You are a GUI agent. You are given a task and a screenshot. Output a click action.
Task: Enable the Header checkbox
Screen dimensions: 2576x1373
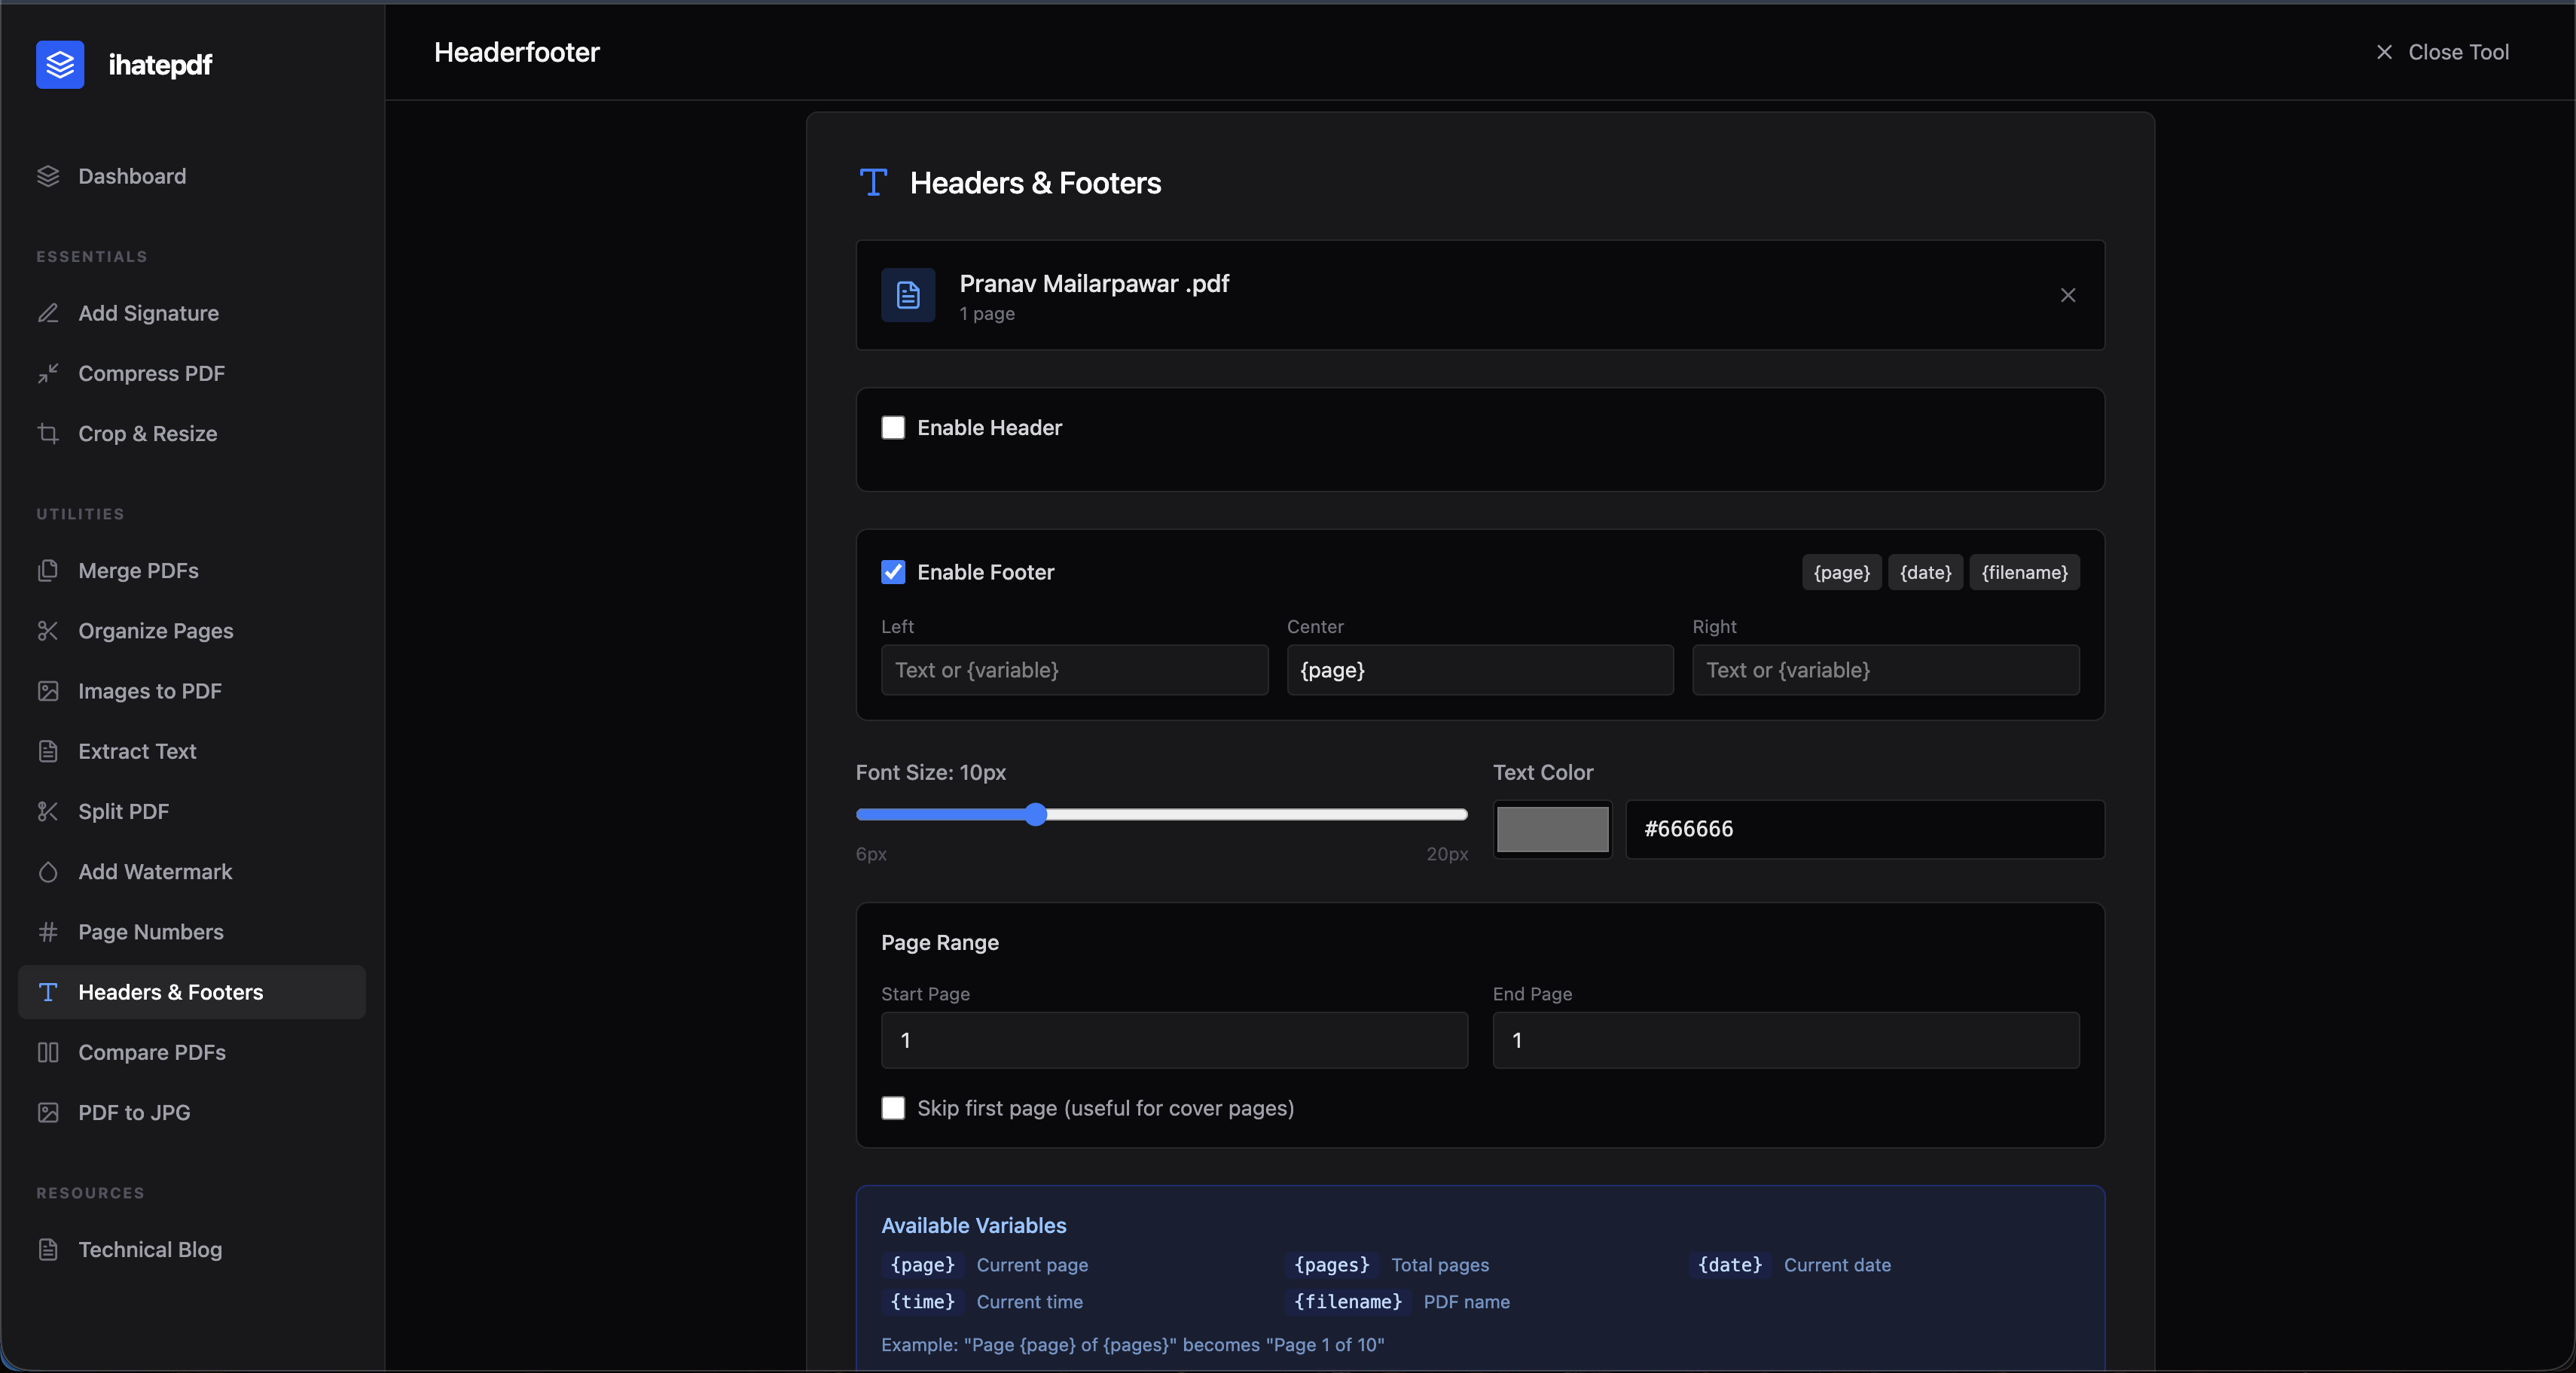893,428
